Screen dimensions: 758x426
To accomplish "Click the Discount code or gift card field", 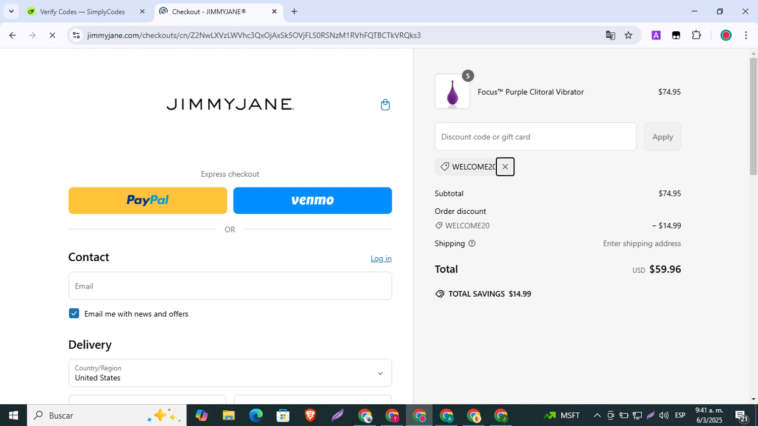I will (x=535, y=136).
